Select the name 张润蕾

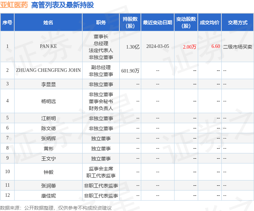coord(48,186)
